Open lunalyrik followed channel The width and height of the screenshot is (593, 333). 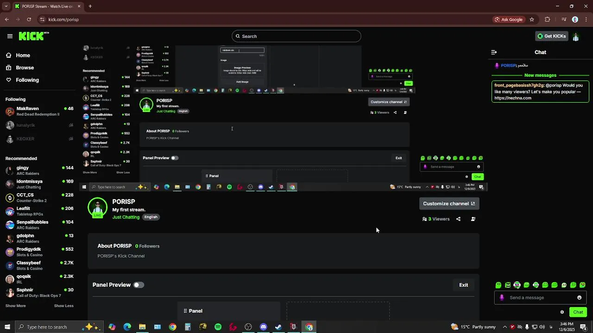click(39, 125)
